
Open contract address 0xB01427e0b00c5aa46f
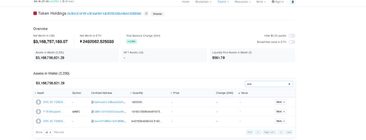110,112
